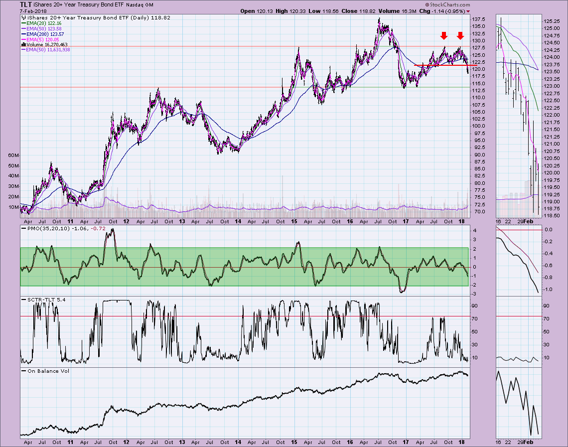Click the green EMA(20) legend line marker
This screenshot has height=447, width=568.
click(23, 22)
